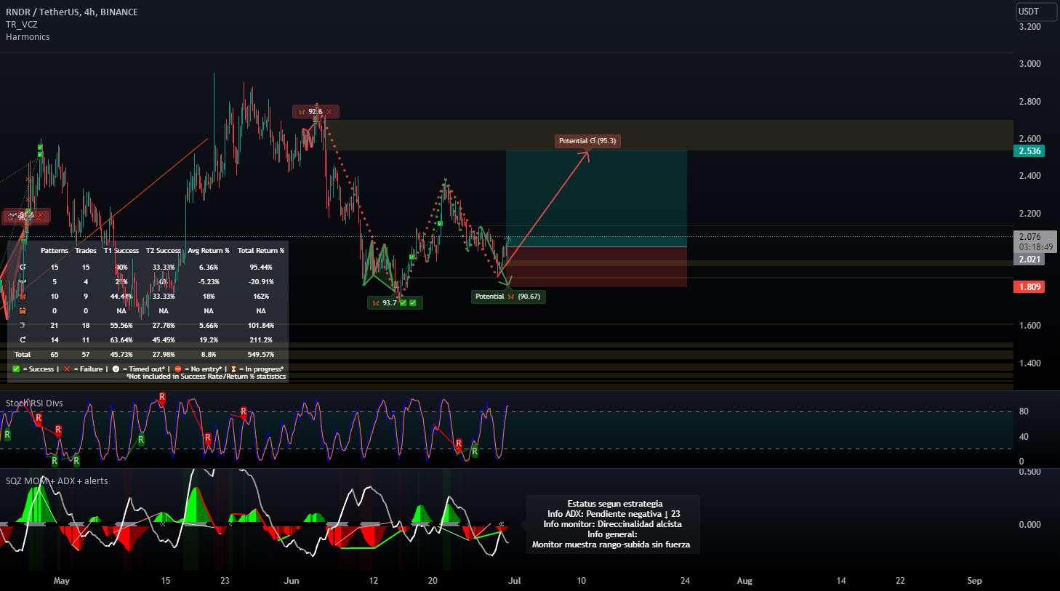
Task: Click the red X Failure legend icon
Action: [67, 369]
